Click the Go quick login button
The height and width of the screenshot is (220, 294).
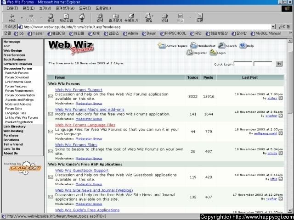(279, 64)
